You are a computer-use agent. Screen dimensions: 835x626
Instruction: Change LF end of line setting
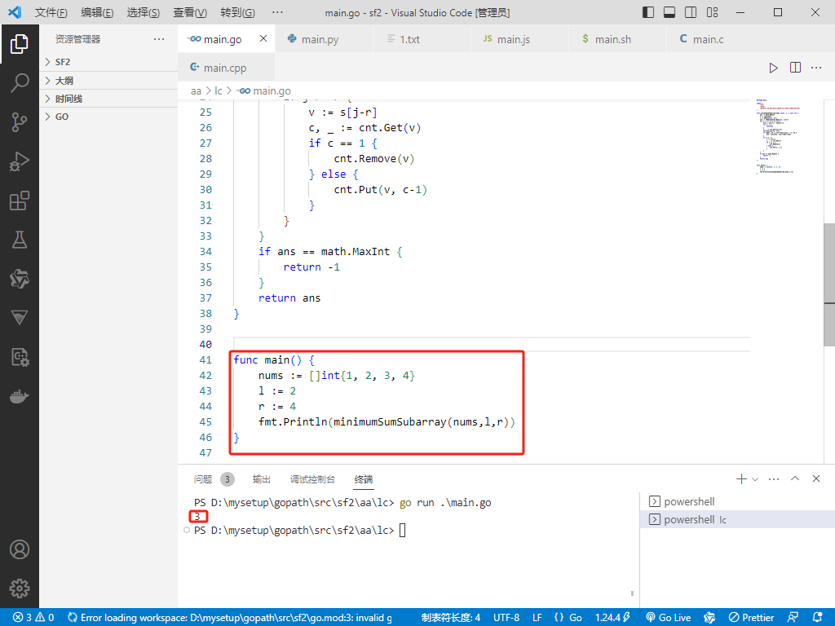(x=537, y=618)
